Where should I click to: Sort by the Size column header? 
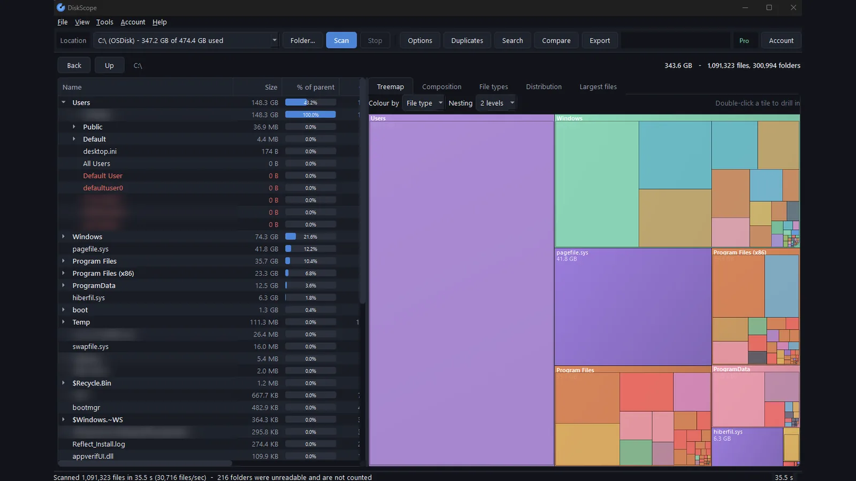[257, 87]
